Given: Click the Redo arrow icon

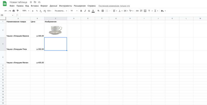Looking at the screenshot, I should (10, 11).
